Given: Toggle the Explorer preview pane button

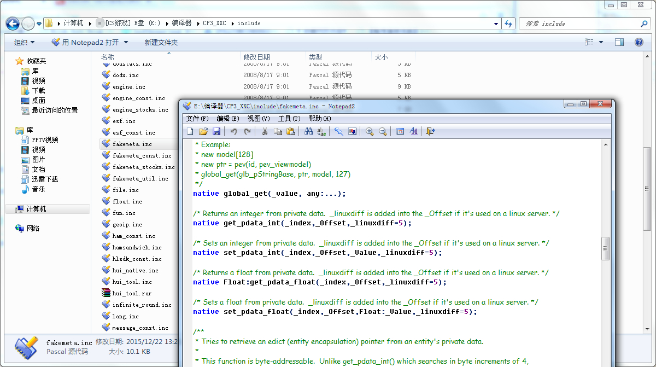Looking at the screenshot, I should [x=619, y=42].
